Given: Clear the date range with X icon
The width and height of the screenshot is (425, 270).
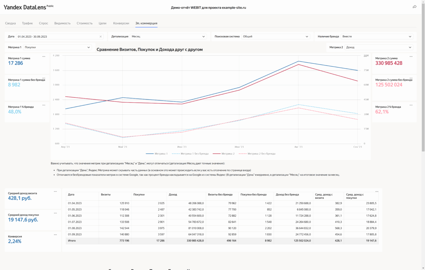Looking at the screenshot, I should (100, 37).
